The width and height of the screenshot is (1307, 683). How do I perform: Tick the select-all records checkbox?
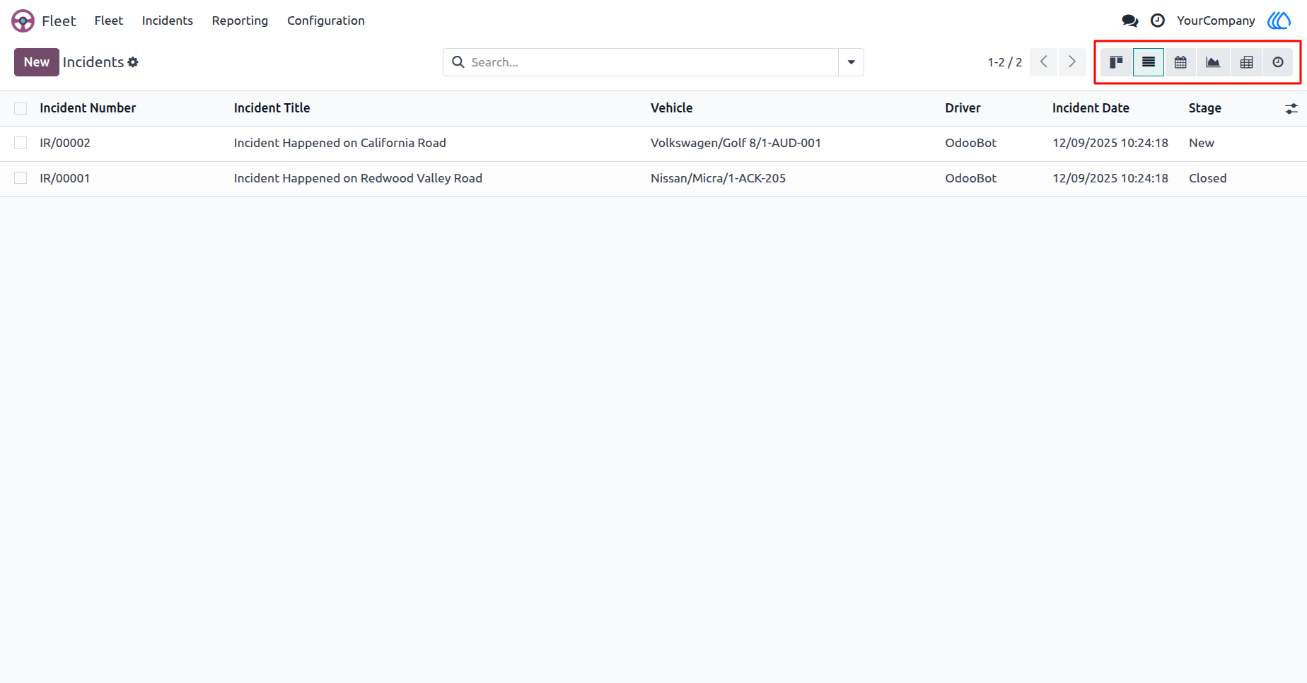pos(21,108)
